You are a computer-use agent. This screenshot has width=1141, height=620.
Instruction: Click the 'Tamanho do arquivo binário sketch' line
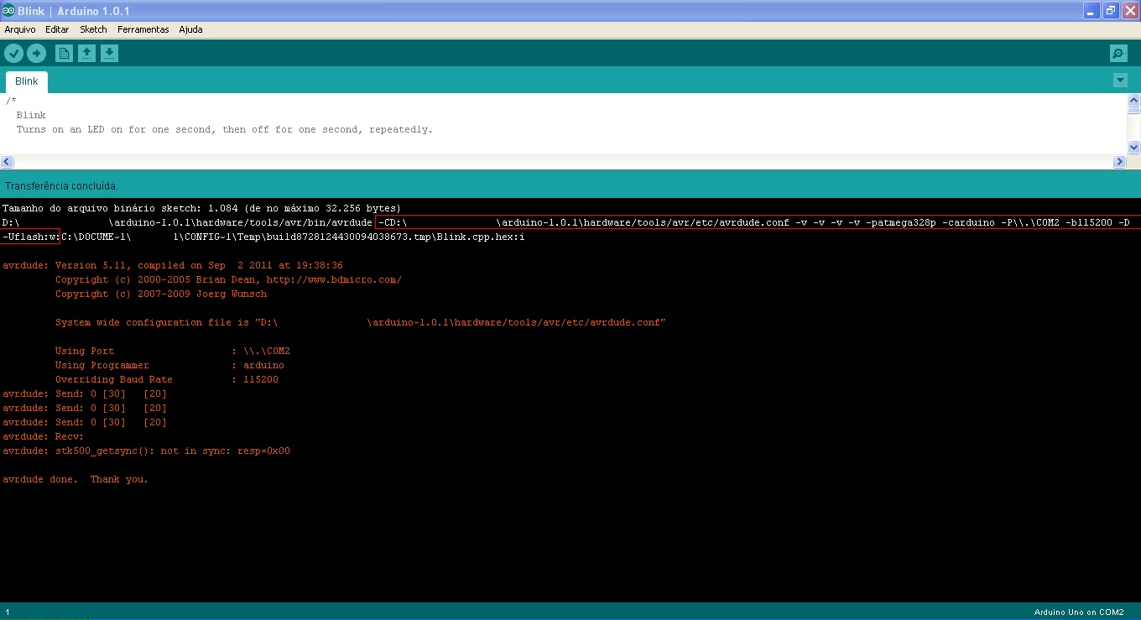[201, 208]
